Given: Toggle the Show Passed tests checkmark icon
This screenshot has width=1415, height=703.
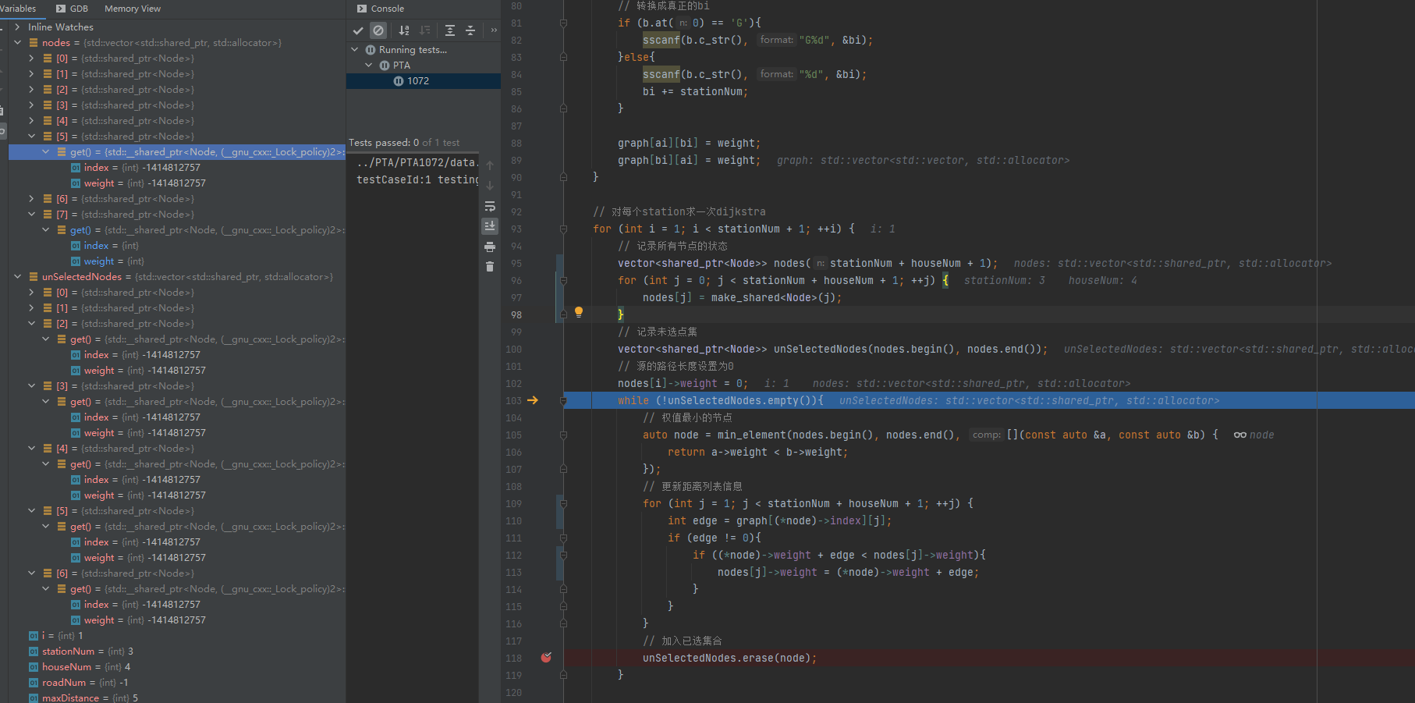Looking at the screenshot, I should (x=358, y=30).
